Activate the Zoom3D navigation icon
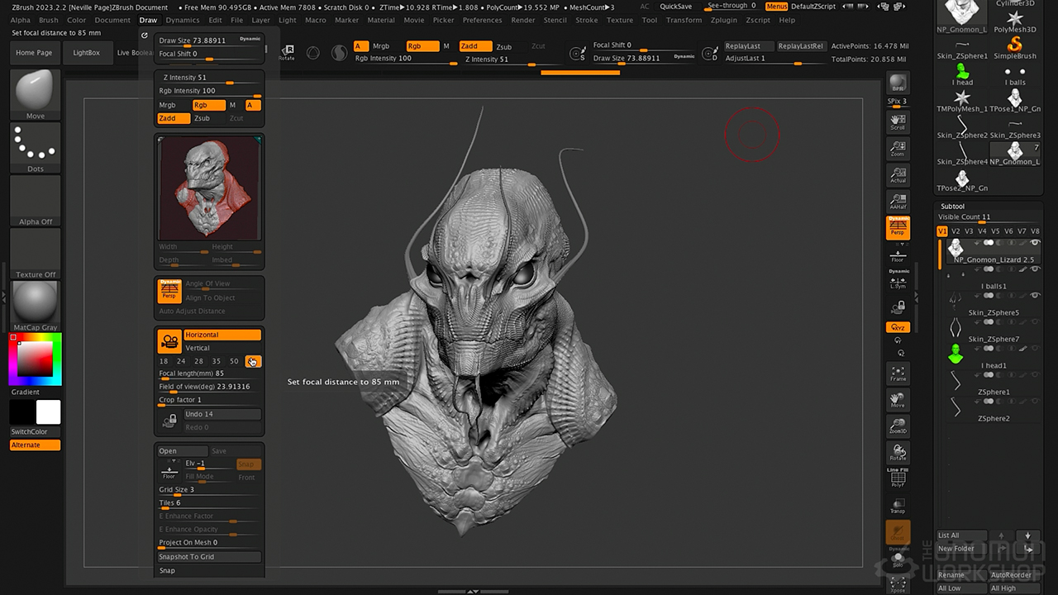The height and width of the screenshot is (595, 1058). coord(898,426)
